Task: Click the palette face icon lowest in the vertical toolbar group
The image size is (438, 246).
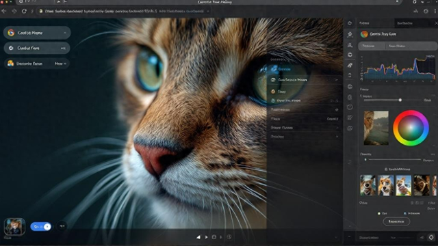Action: click(x=350, y=128)
